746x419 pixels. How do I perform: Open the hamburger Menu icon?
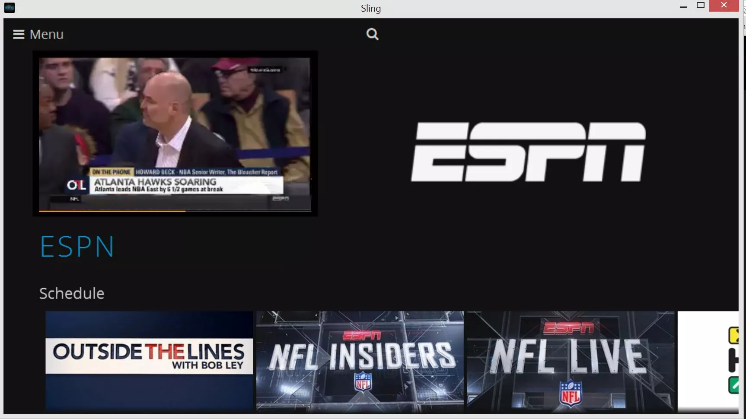coord(18,34)
